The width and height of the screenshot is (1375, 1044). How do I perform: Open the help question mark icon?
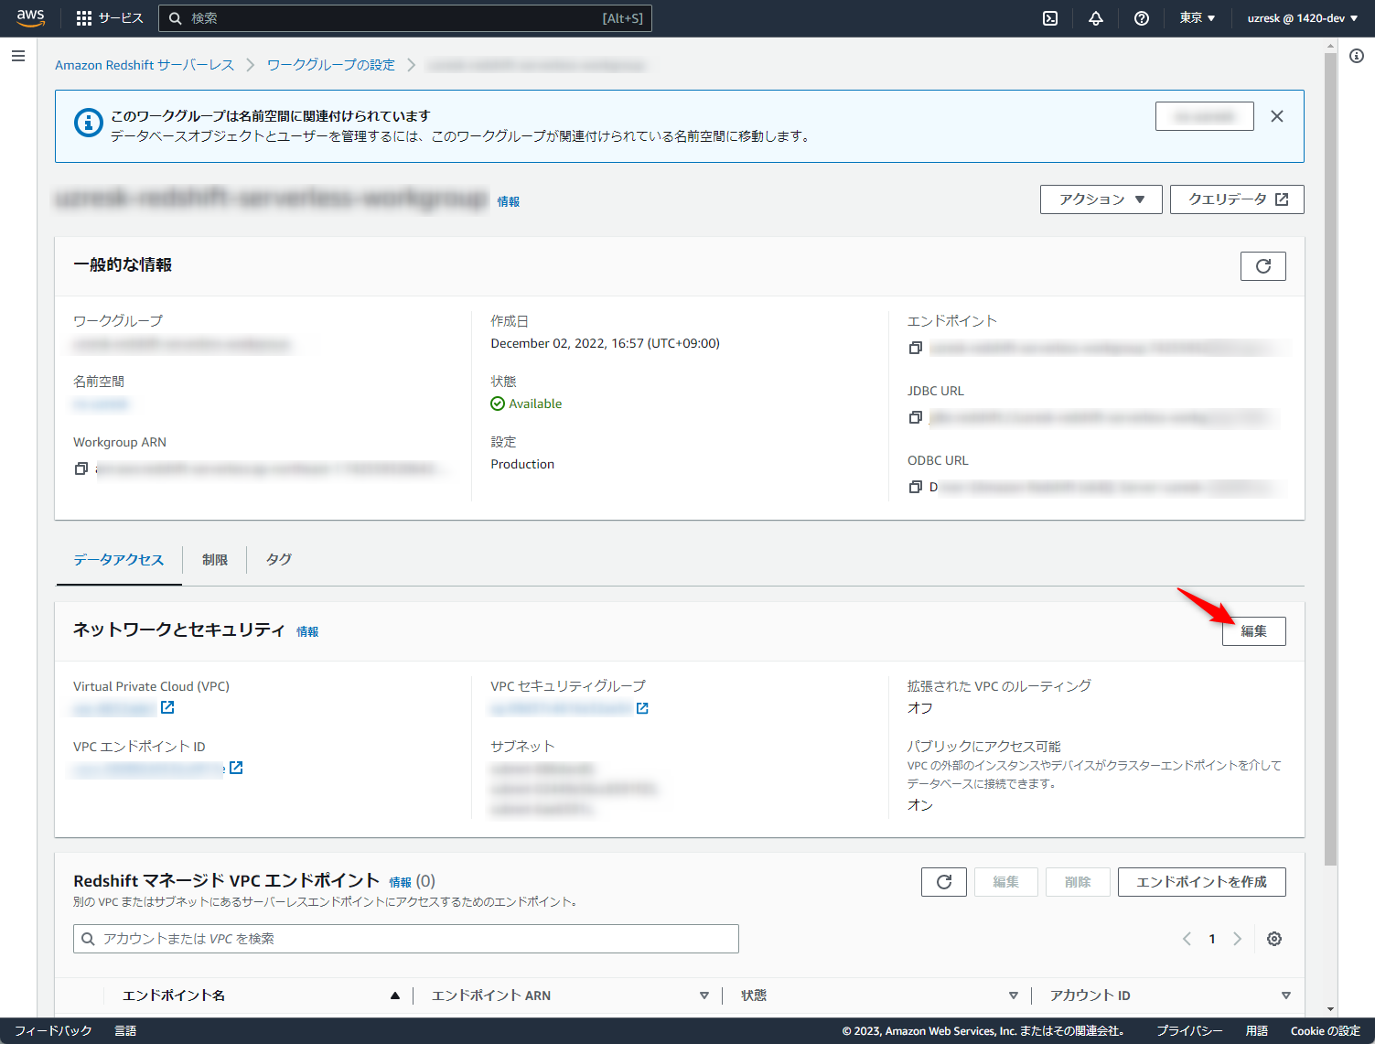tap(1142, 18)
